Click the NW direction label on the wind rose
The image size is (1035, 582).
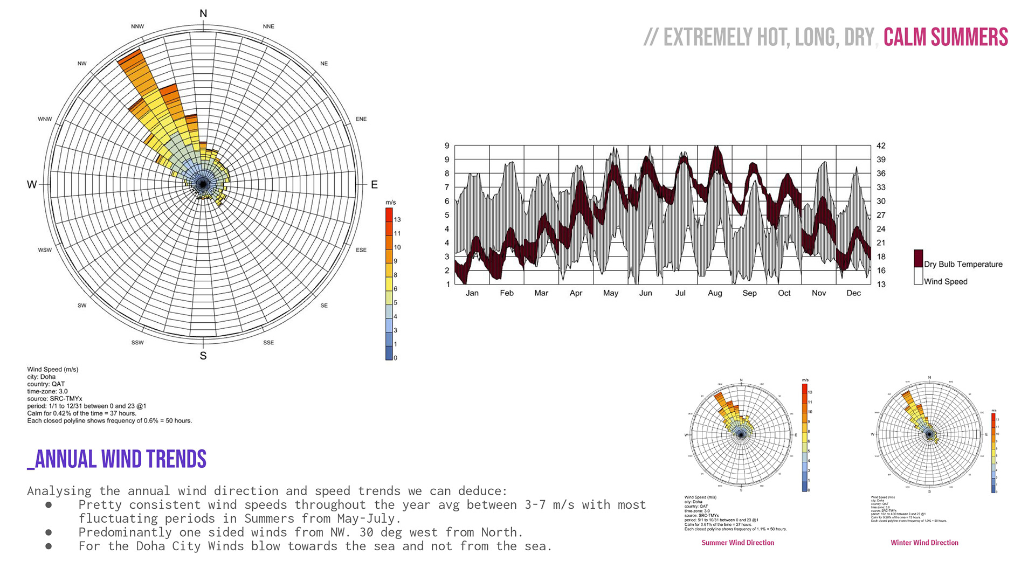pyautogui.click(x=82, y=64)
